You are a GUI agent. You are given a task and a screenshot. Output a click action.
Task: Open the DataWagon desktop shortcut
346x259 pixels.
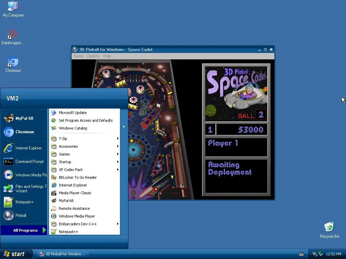(x=13, y=37)
